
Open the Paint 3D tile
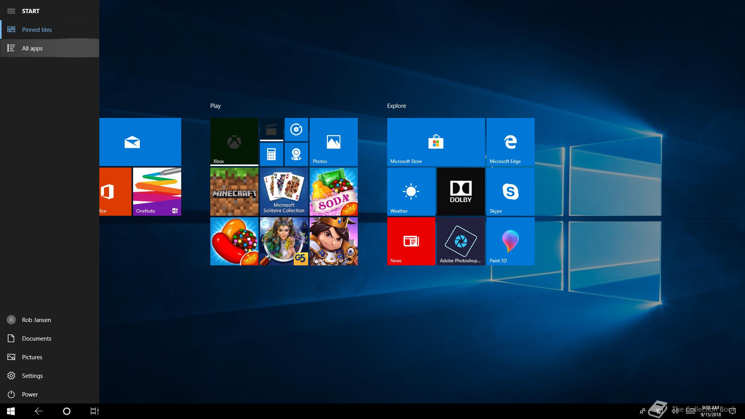point(511,241)
